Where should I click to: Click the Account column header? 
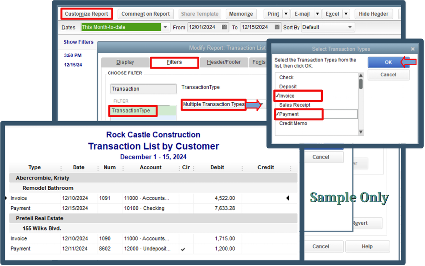151,168
